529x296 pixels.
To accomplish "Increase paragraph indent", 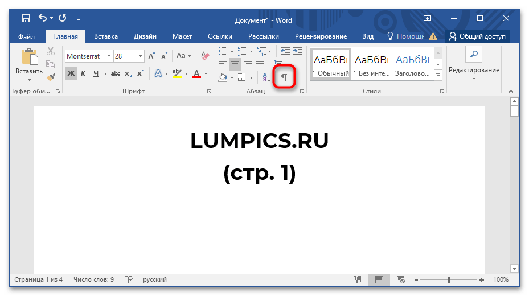I will [298, 51].
